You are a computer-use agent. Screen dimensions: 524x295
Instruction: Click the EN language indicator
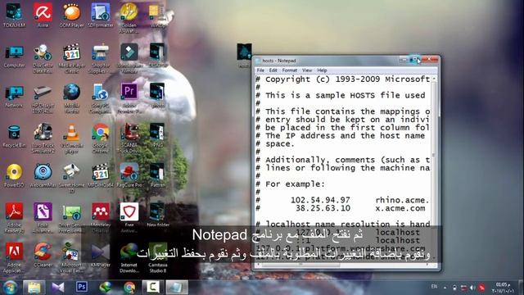tap(434, 286)
